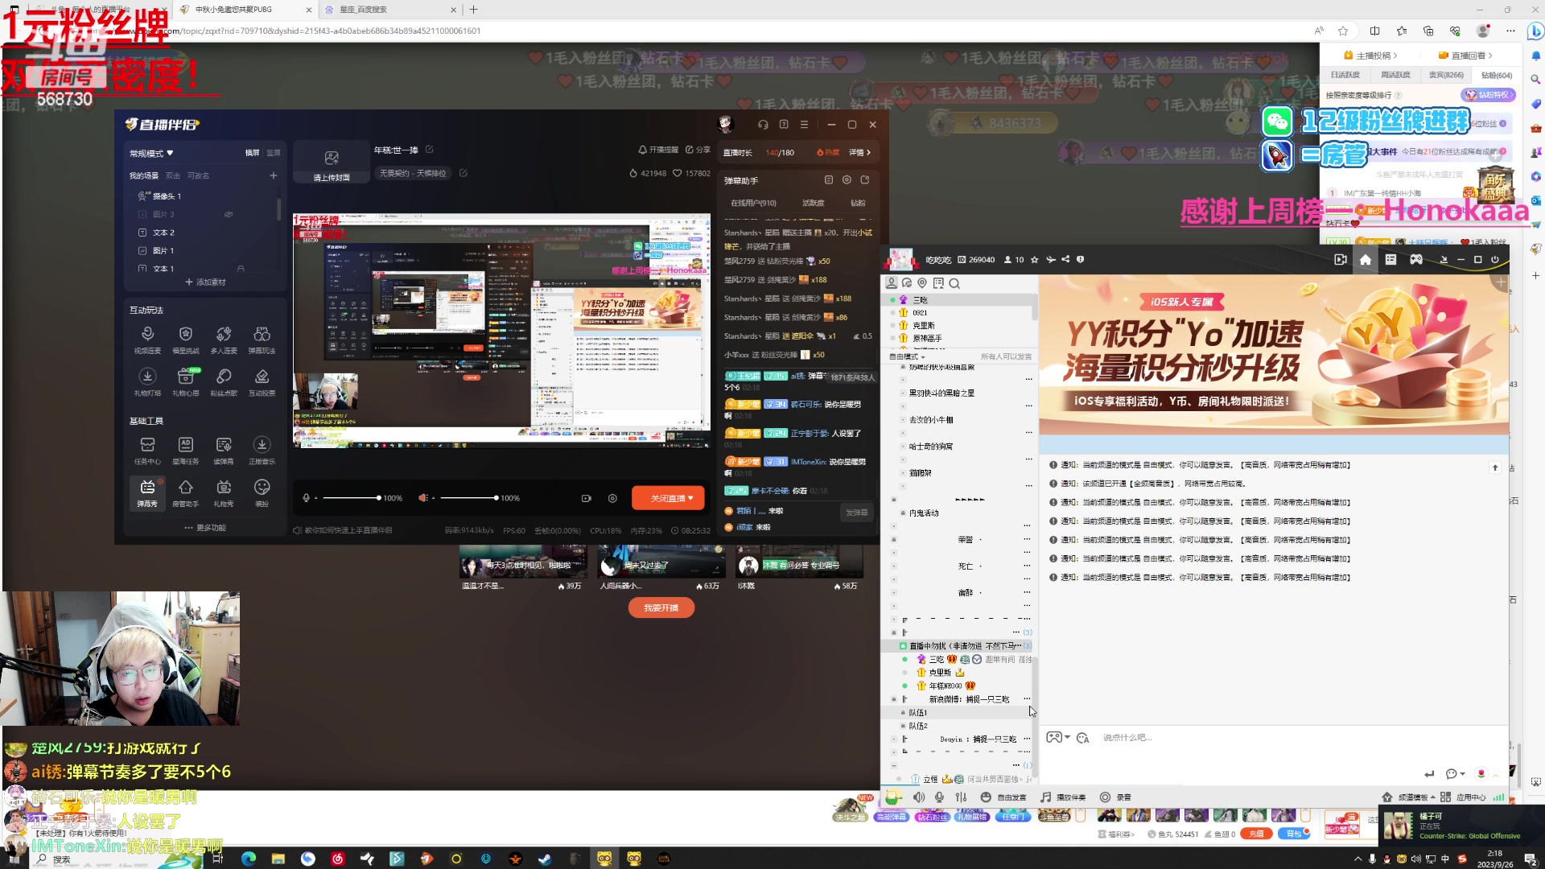Click customer service headset icon in 直播伴侣
Image resolution: width=1545 pixels, height=869 pixels.
[x=763, y=125]
